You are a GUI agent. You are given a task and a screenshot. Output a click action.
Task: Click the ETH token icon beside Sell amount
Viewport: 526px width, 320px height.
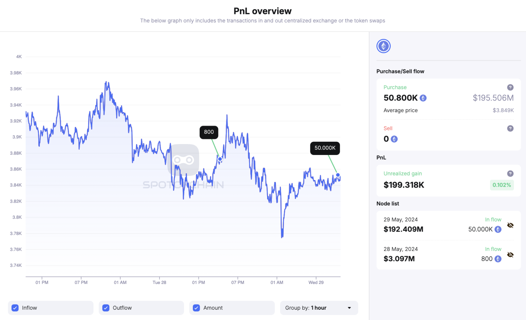coord(394,139)
